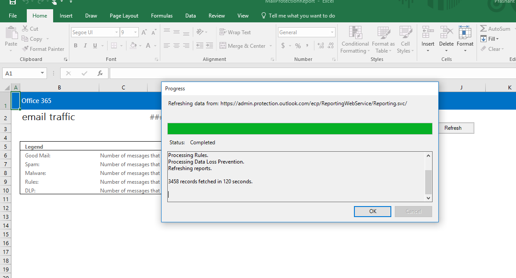Toggle Bold formatting
Image resolution: width=516 pixels, height=278 pixels.
76,46
